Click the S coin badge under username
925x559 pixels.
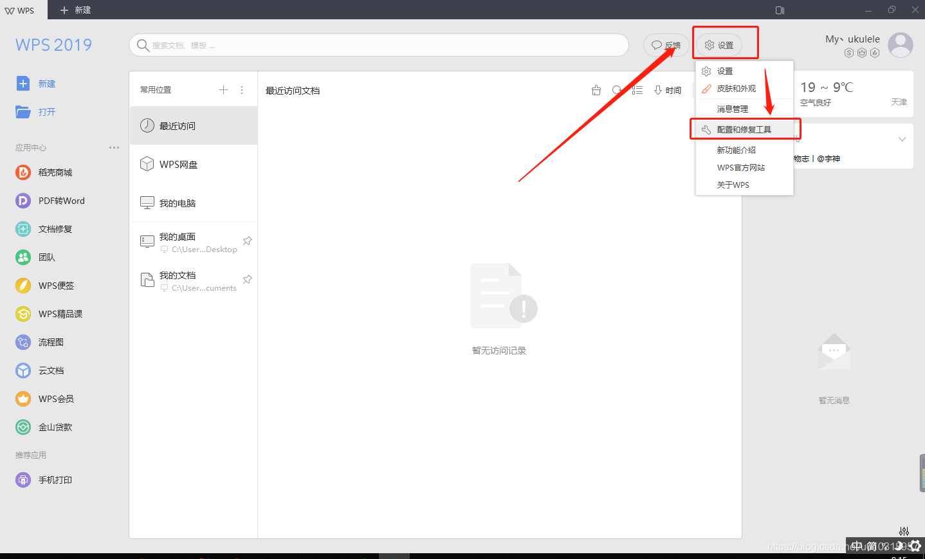coord(849,53)
